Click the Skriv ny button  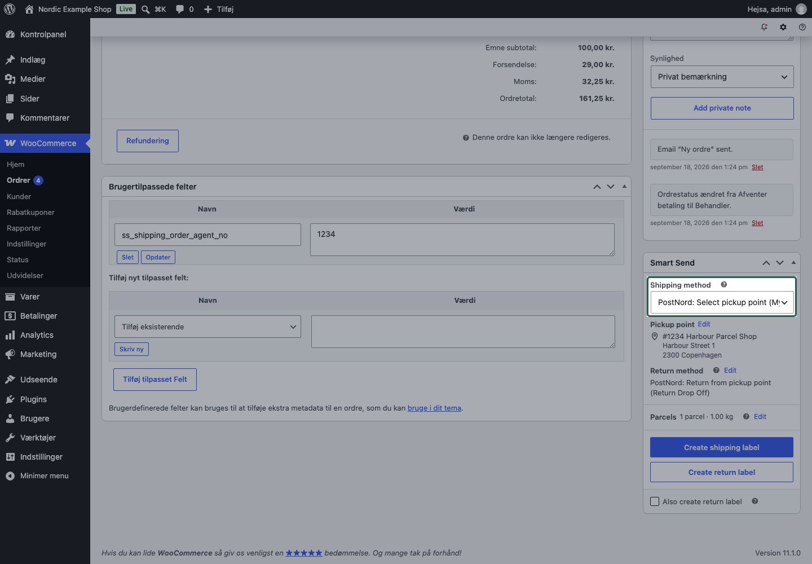click(x=131, y=349)
